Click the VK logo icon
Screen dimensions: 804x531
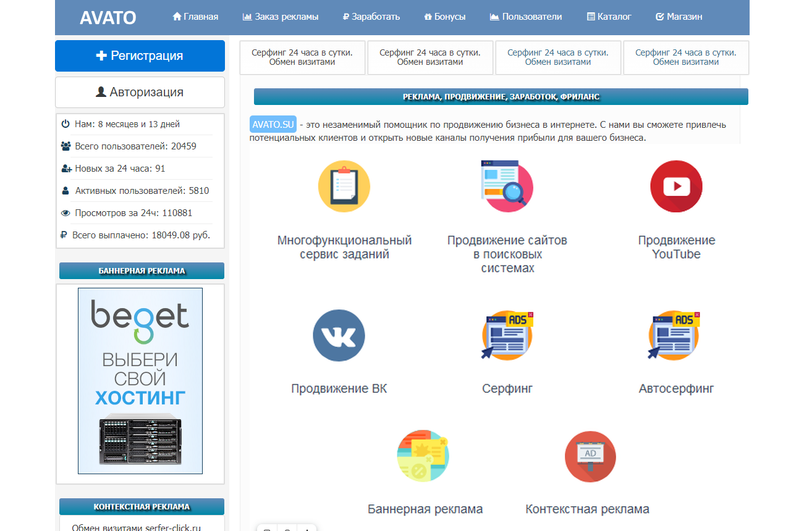(x=339, y=335)
